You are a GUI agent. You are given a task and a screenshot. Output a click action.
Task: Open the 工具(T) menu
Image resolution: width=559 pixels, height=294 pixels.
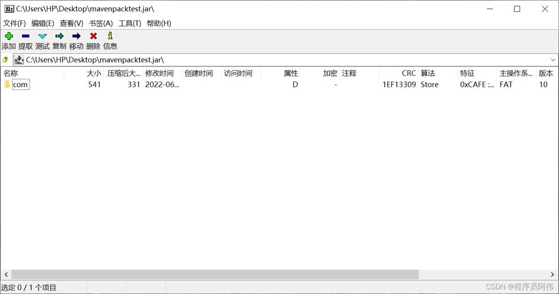point(130,23)
